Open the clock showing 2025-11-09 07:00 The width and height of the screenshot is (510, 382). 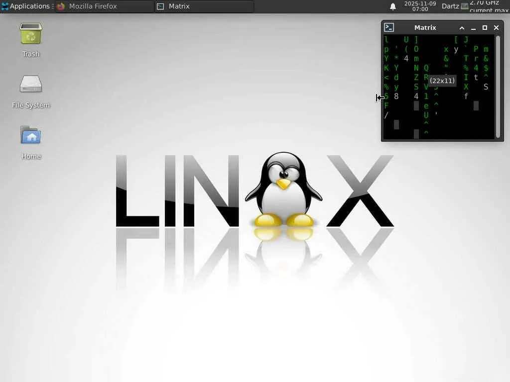420,6
